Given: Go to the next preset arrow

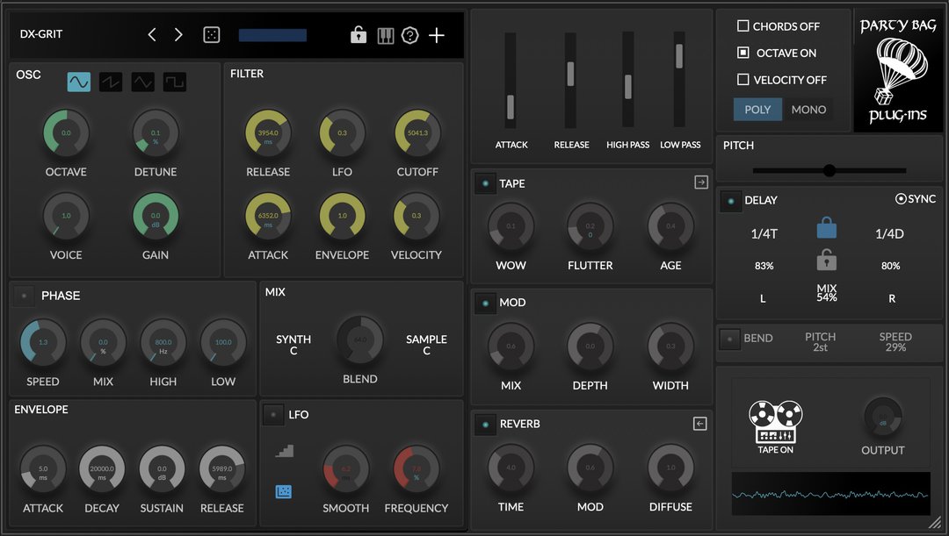Looking at the screenshot, I should (178, 35).
